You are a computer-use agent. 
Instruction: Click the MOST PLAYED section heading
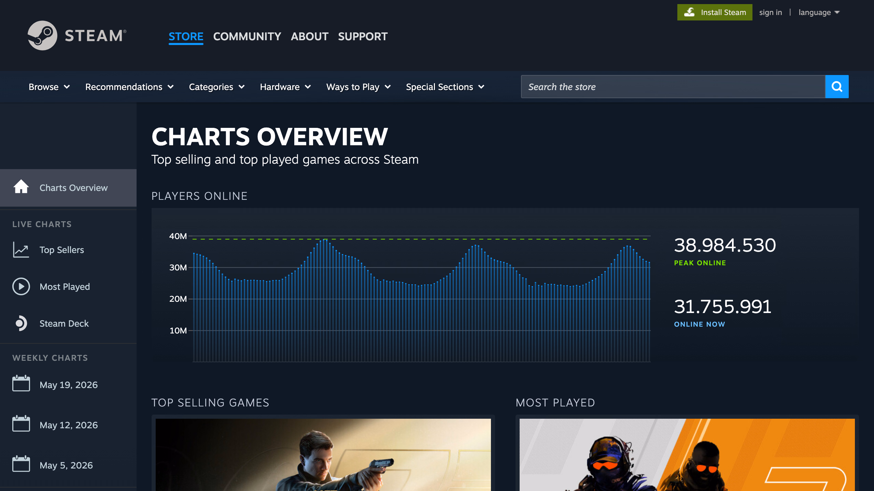(555, 403)
